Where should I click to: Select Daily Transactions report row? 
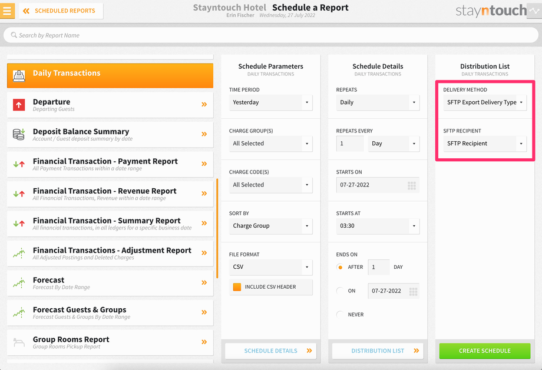[110, 75]
